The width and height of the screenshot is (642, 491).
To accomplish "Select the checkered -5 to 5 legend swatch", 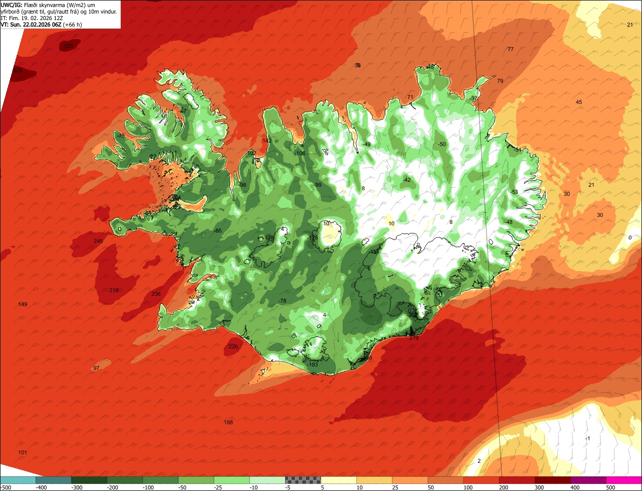I will tap(303, 480).
